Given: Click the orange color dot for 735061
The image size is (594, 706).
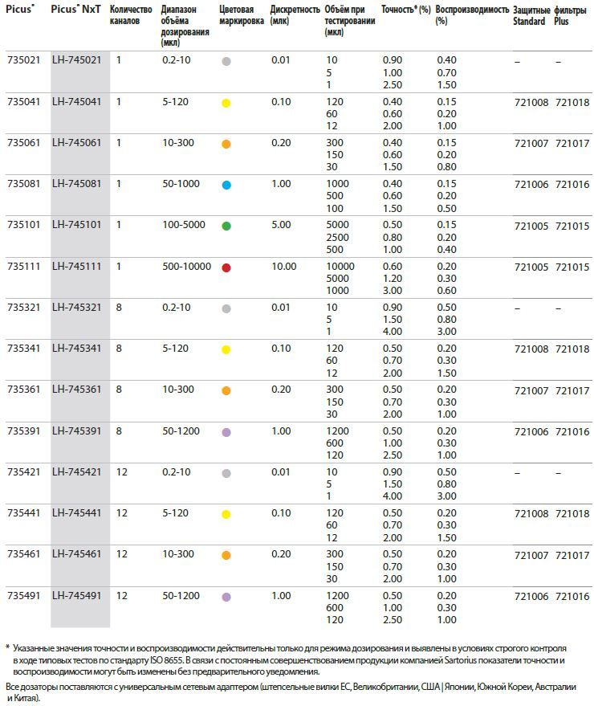Looking at the screenshot, I should pyautogui.click(x=226, y=144).
